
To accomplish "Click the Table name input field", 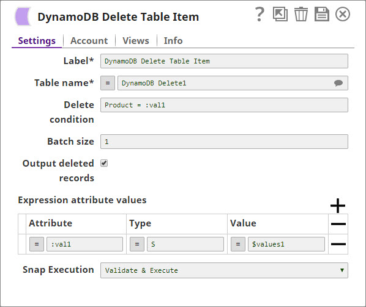I will click(x=233, y=83).
